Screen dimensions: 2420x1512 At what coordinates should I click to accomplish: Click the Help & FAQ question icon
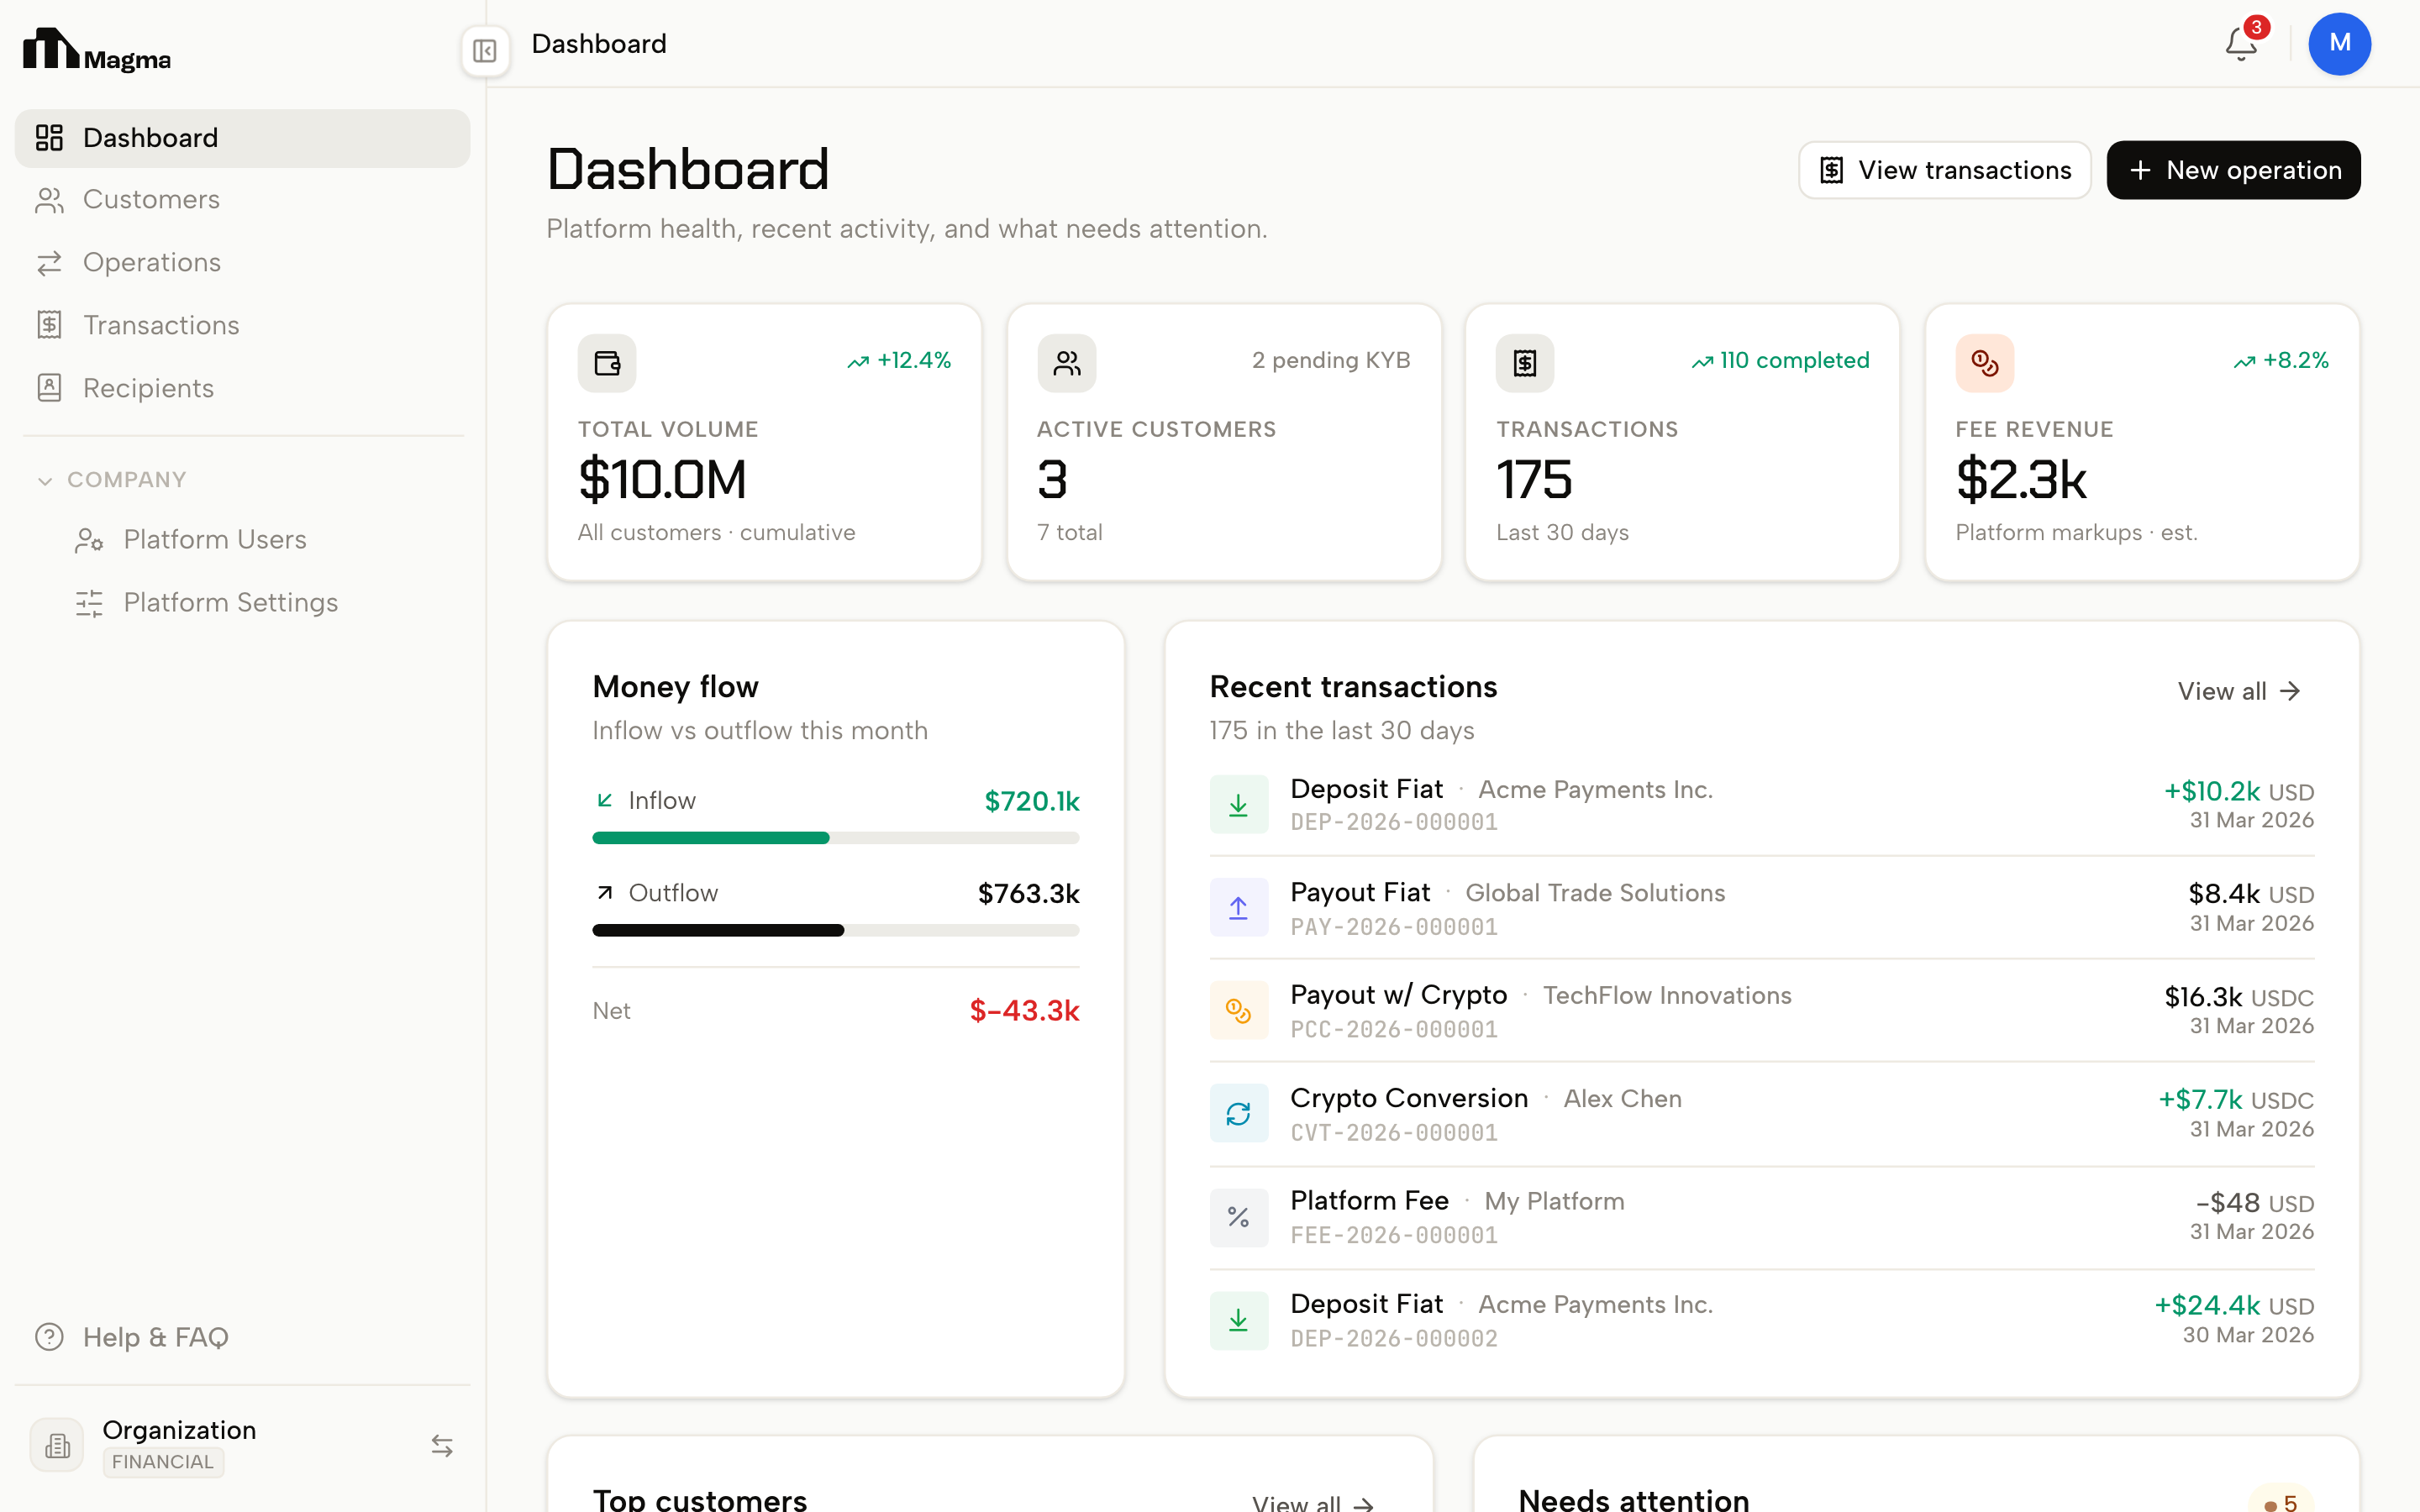pos(49,1337)
